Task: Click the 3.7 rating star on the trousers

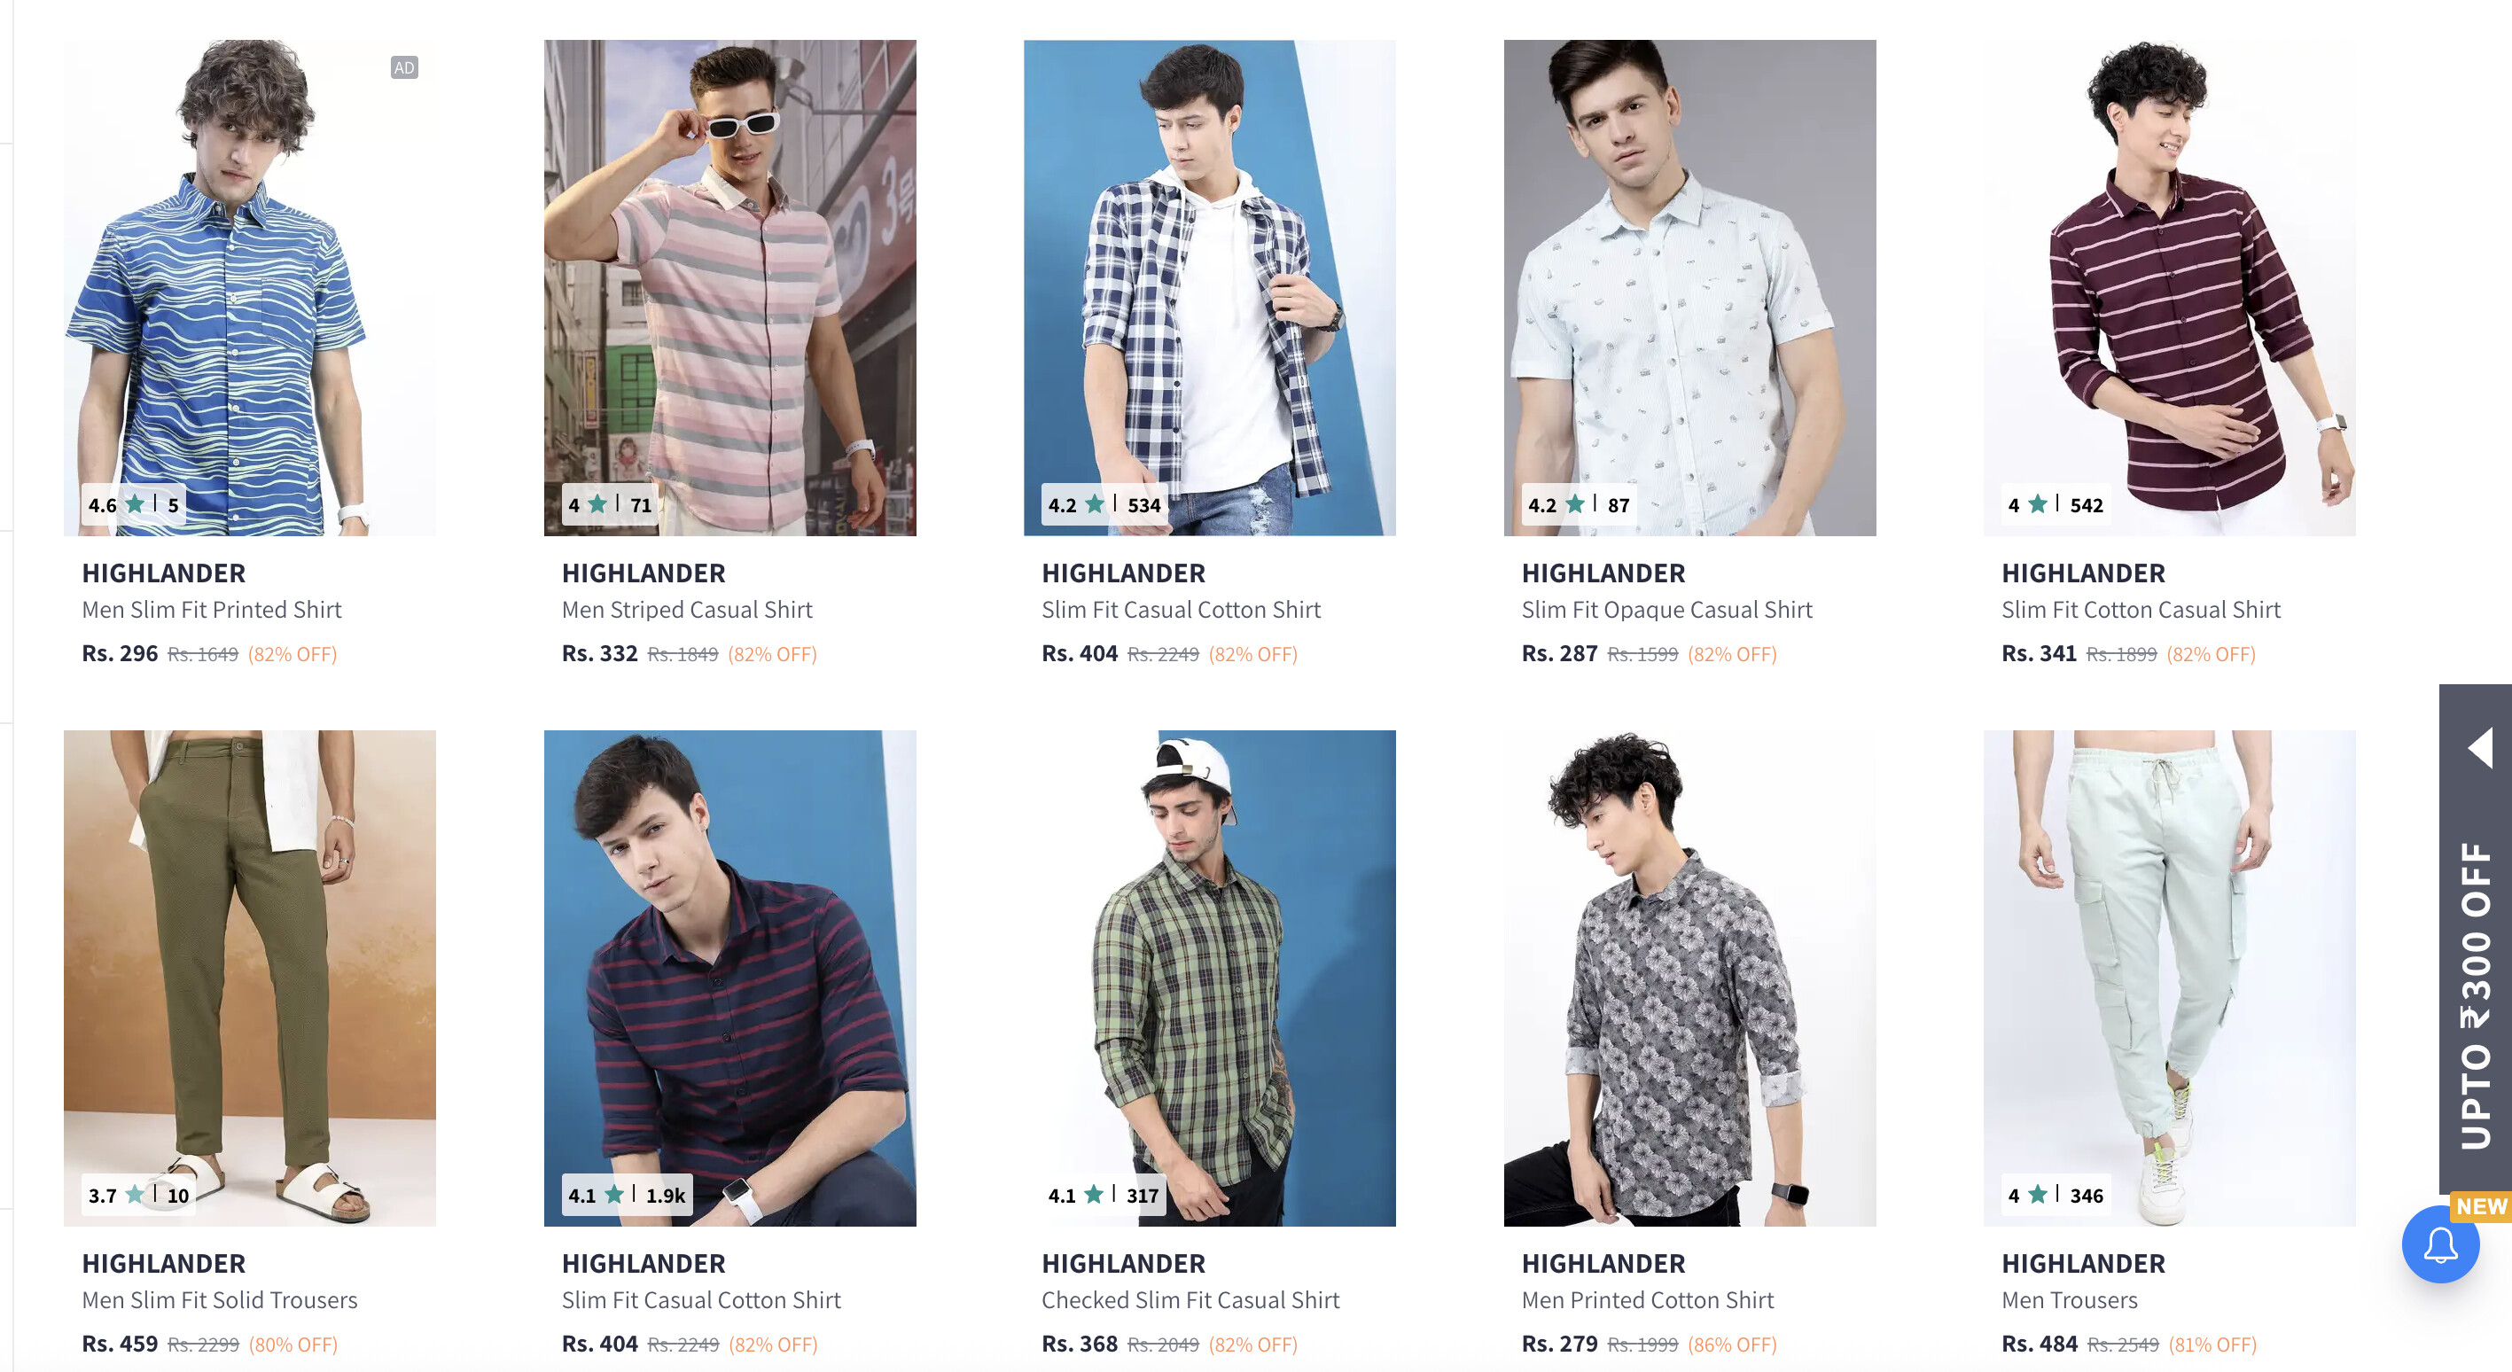Action: pos(135,1195)
